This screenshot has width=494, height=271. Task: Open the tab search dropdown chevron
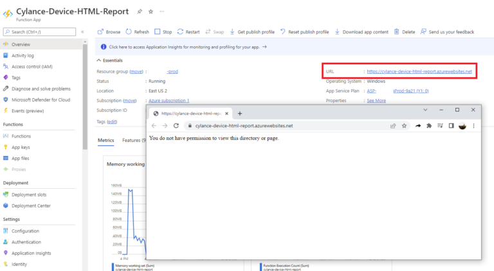click(x=425, y=110)
